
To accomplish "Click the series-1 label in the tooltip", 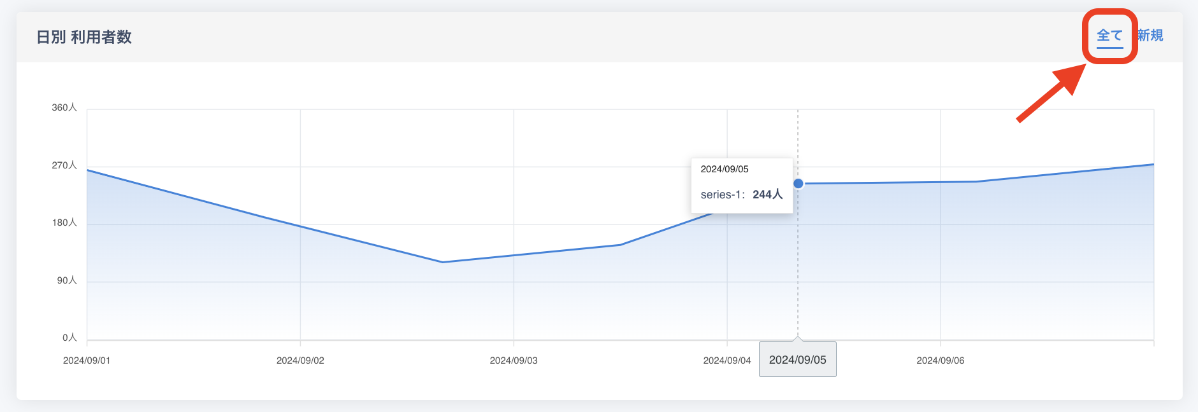I will [721, 195].
